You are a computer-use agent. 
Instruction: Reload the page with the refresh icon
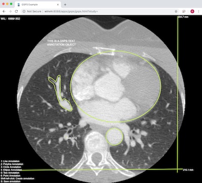(16, 11)
